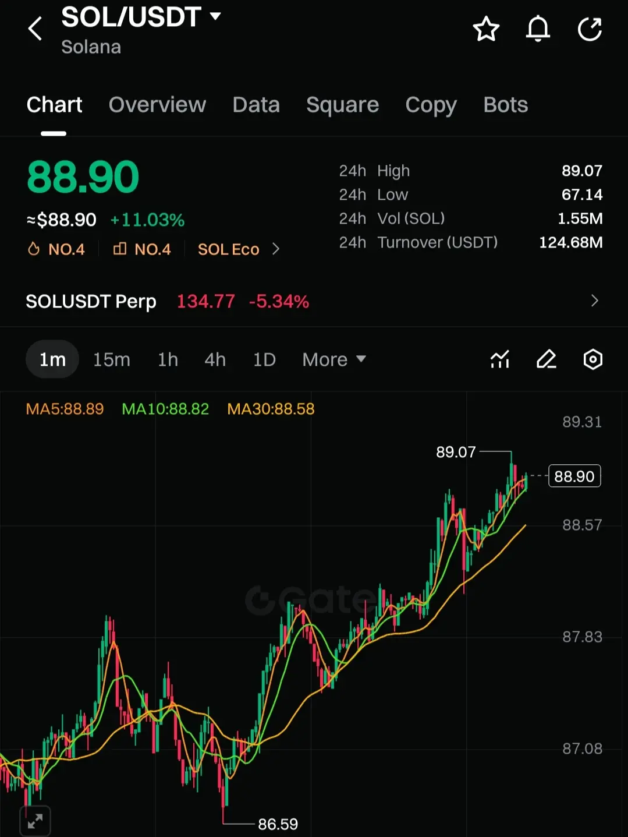Select the 4h timeframe
This screenshot has width=628, height=837.
(x=215, y=359)
